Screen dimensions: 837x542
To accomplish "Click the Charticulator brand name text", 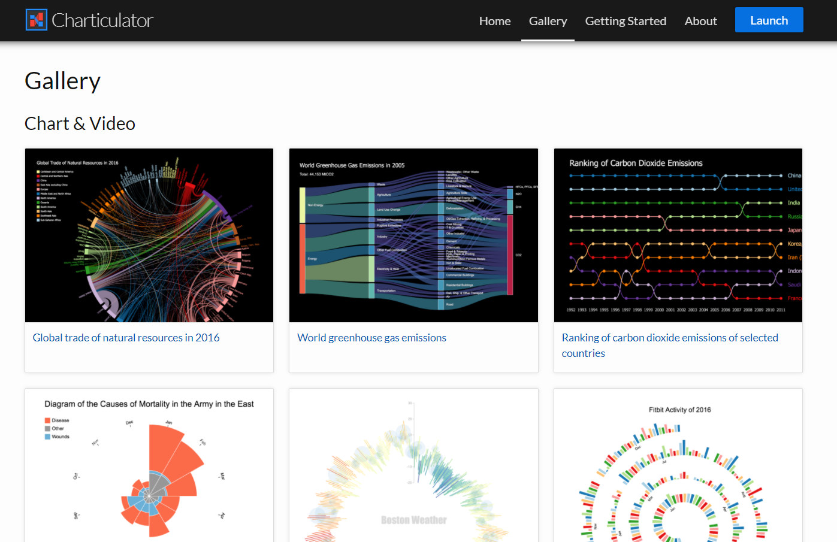I will click(x=102, y=20).
